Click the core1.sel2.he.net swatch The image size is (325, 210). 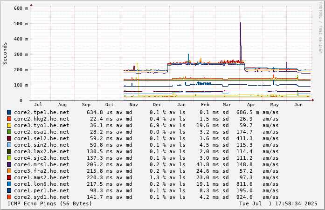coord(9,138)
